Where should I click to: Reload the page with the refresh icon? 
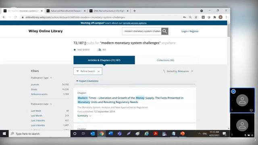15,17
